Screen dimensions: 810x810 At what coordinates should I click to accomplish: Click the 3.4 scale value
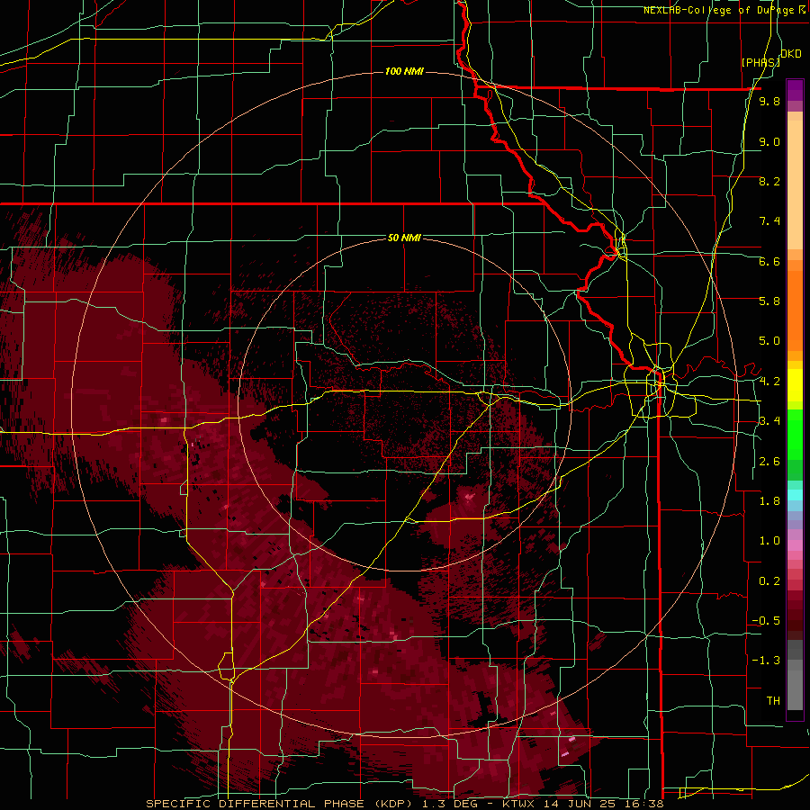(769, 421)
